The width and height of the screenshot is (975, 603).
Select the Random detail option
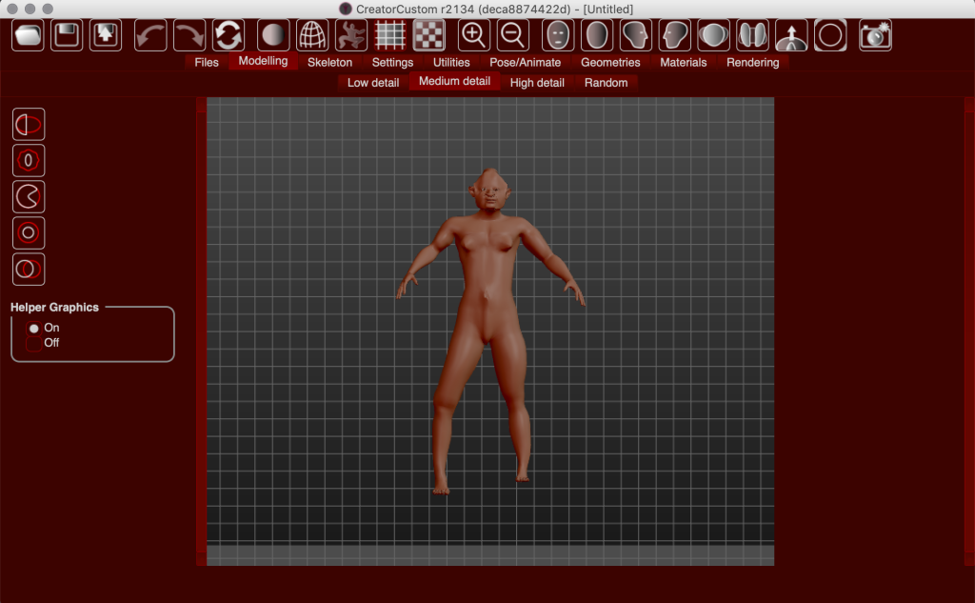[606, 82]
